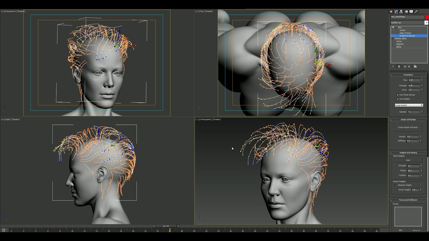This screenshot has width=429, height=241.
Task: Click the Samples value field
Action: (x=414, y=112)
